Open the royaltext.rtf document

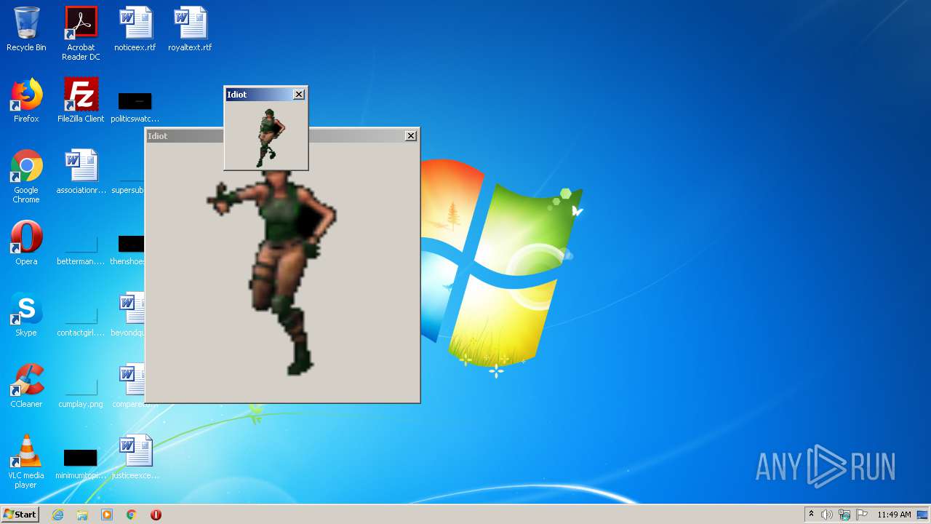click(190, 29)
